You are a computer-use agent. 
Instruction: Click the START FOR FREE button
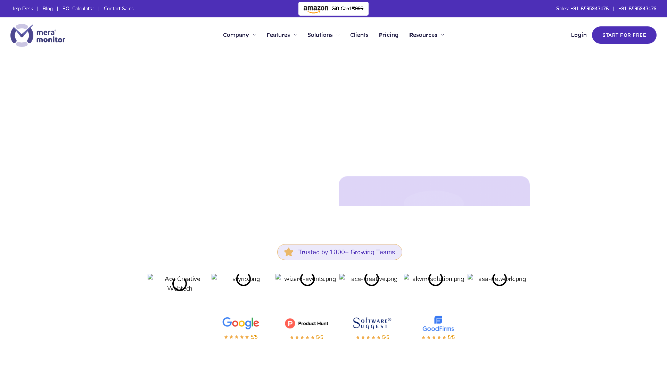pos(624,35)
